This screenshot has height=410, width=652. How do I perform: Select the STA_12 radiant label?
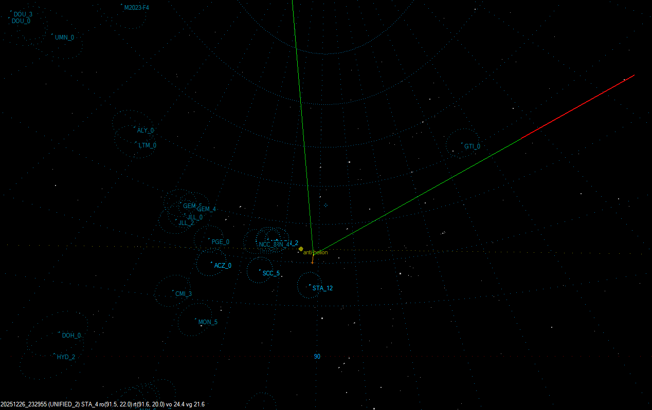(x=322, y=288)
